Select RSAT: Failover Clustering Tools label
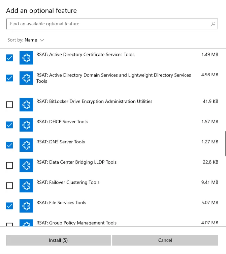 [68, 182]
